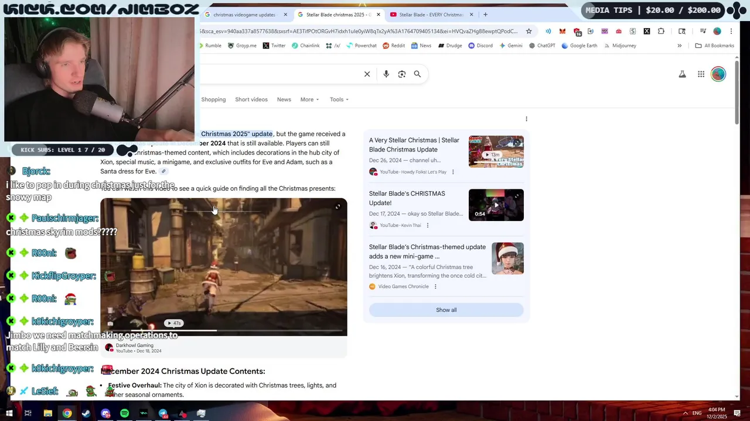
Task: Open the X extension icon in toolbar
Action: [646, 31]
